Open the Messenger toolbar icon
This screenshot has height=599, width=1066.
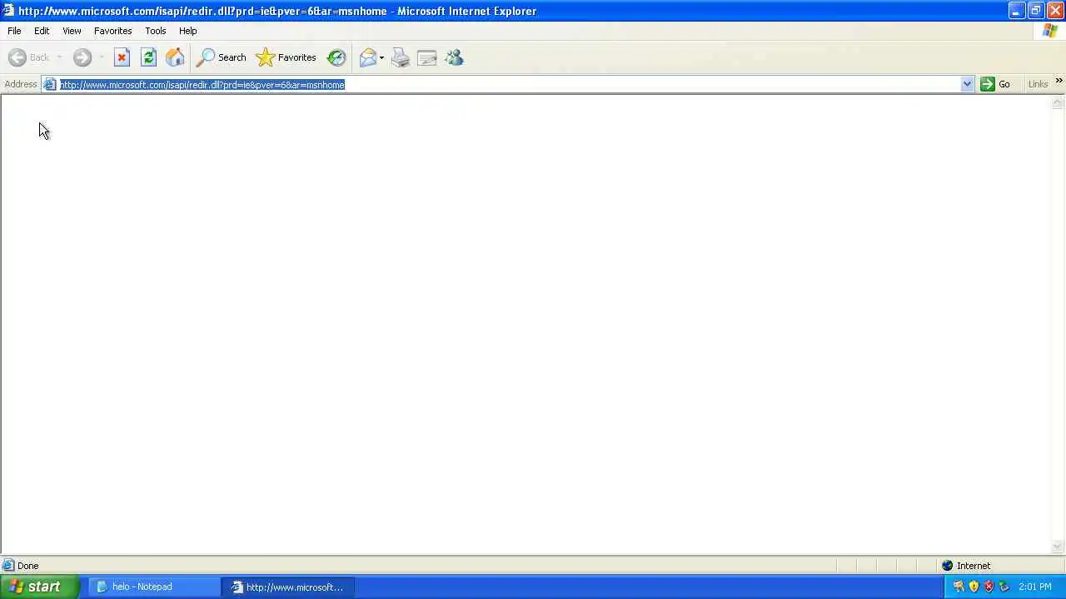coord(454,57)
